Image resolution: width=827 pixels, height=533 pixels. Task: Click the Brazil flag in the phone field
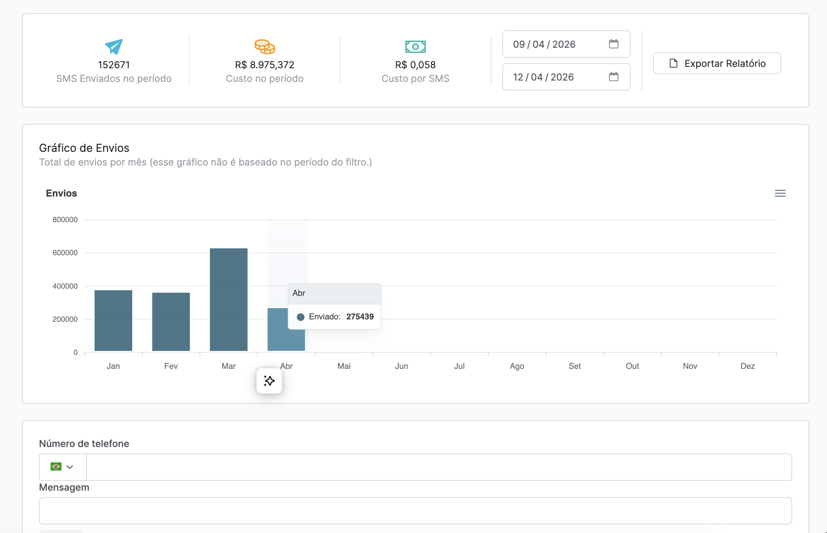[56, 466]
